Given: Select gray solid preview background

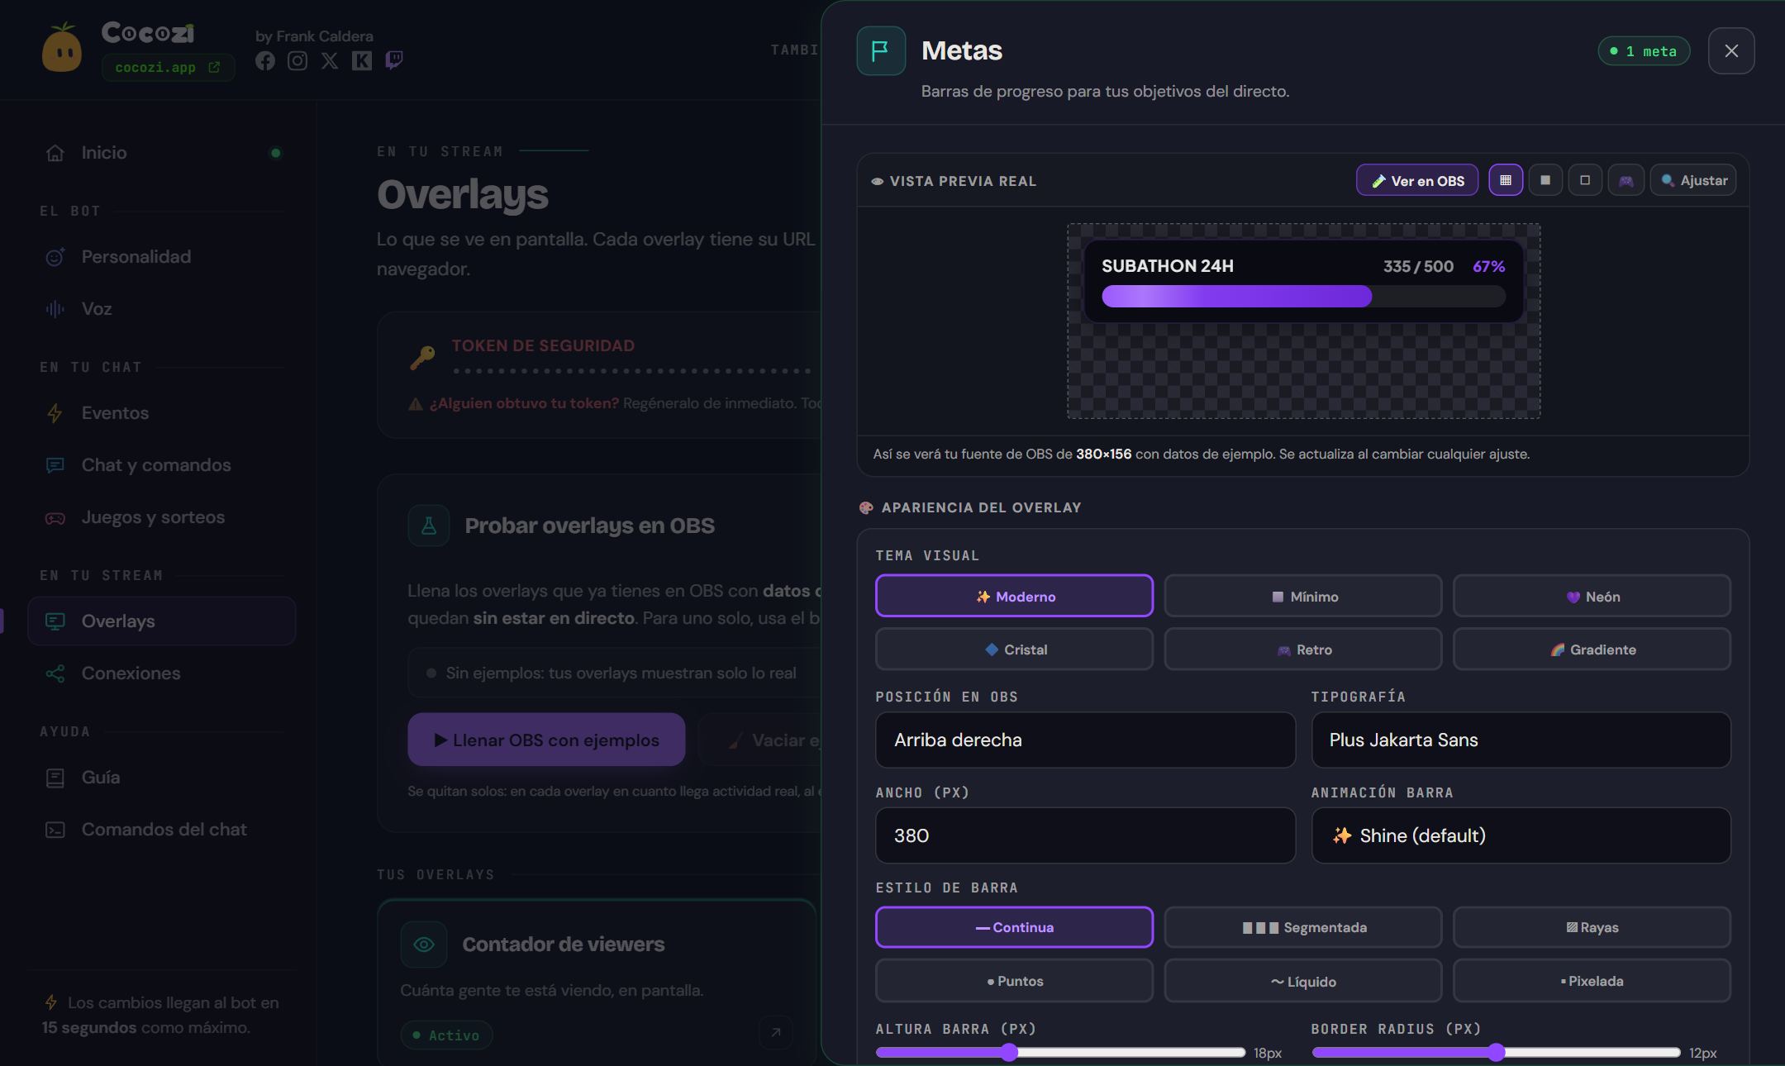Looking at the screenshot, I should point(1545,180).
